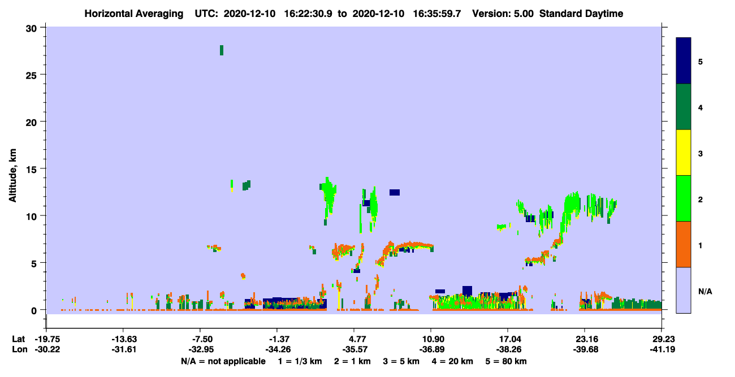Click the 'Lon' axis row label
This screenshot has width=735, height=377.
(19, 349)
